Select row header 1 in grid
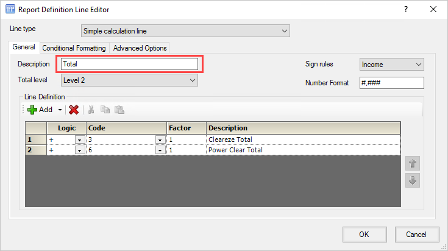This screenshot has width=448, height=251. [36, 140]
